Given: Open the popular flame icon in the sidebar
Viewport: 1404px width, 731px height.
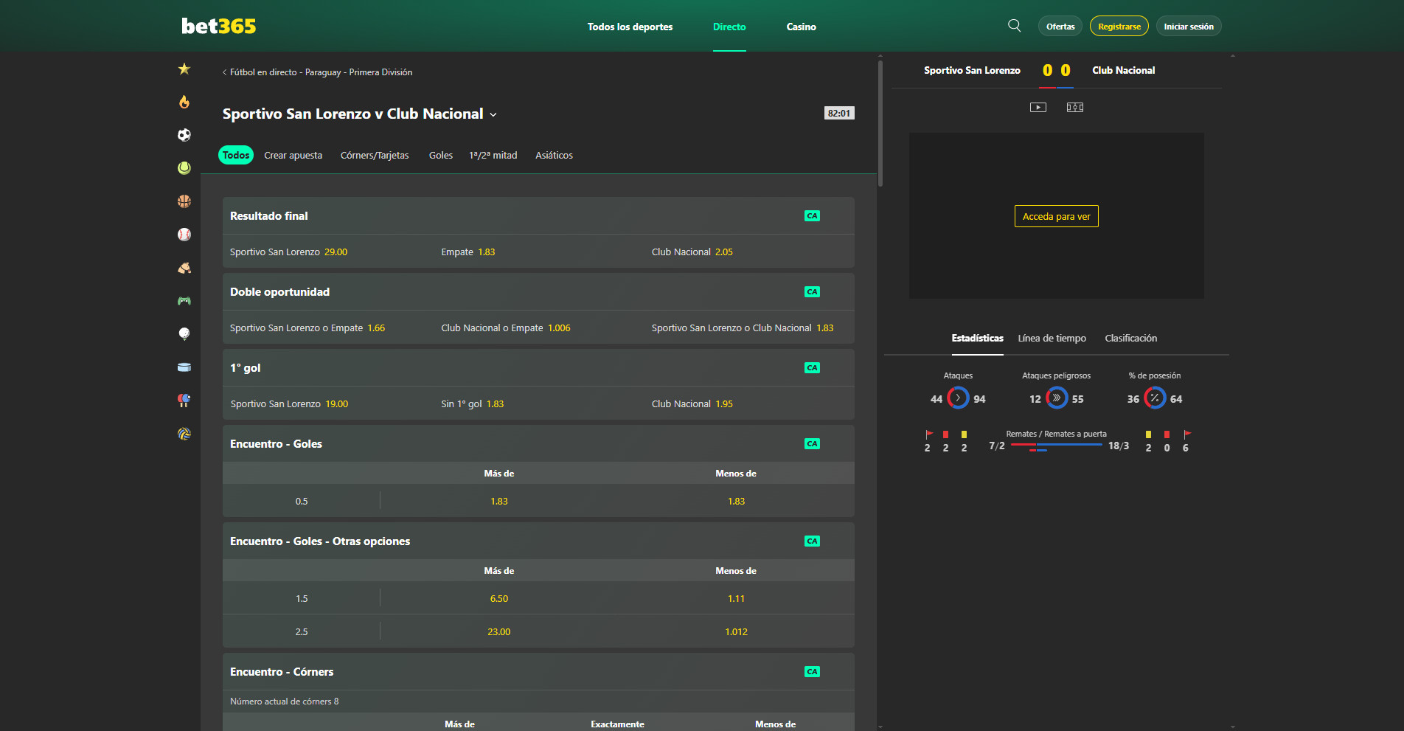Looking at the screenshot, I should click(184, 102).
